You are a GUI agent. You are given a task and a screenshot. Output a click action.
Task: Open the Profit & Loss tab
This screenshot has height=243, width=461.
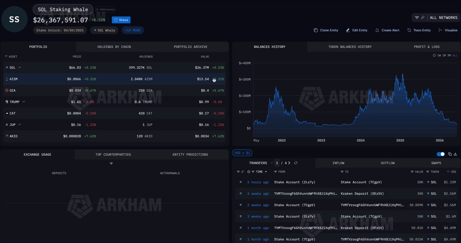point(426,47)
